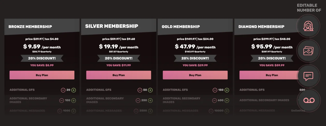
Task: Increase Gold additional GFS count
Action: coord(227,90)
